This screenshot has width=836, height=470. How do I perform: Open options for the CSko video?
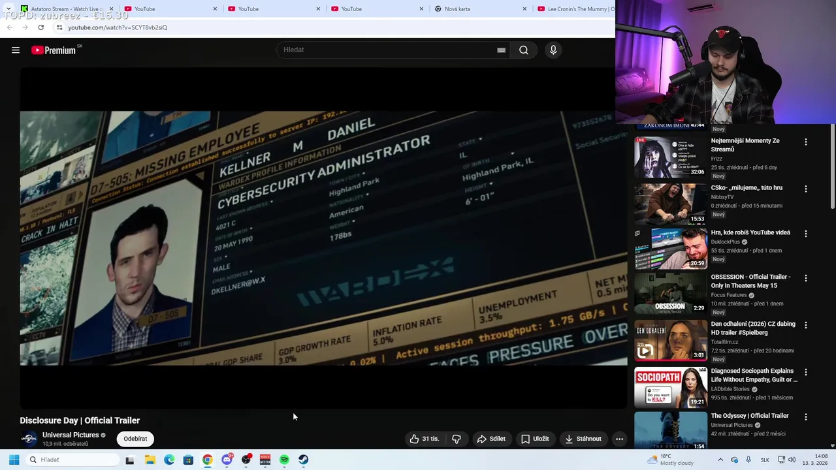tap(806, 189)
